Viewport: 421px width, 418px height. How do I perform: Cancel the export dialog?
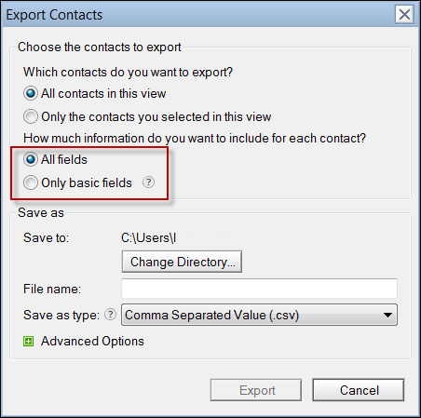(359, 390)
